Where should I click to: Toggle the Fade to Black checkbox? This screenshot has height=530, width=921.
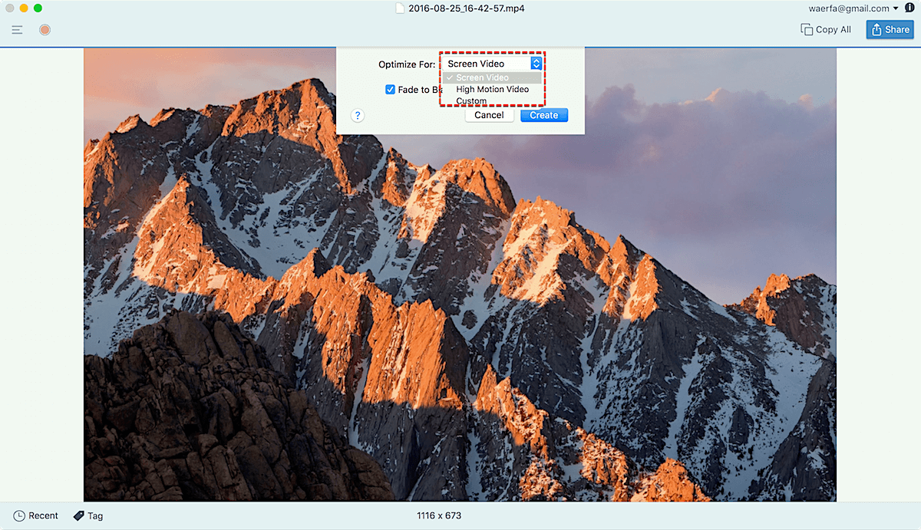[391, 90]
